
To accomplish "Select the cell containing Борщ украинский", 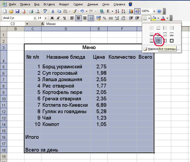I will click(x=66, y=67).
